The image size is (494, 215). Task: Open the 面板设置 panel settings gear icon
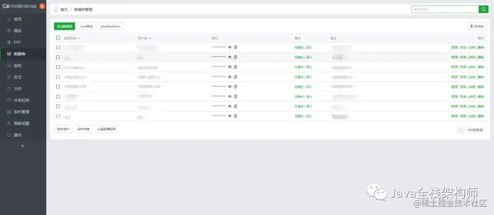[9, 123]
